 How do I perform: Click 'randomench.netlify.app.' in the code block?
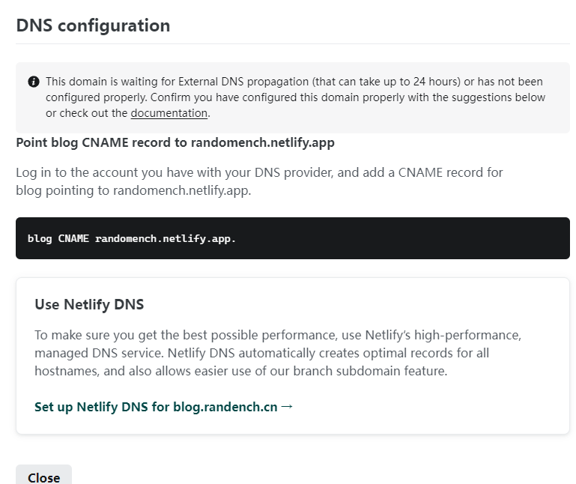(x=166, y=239)
